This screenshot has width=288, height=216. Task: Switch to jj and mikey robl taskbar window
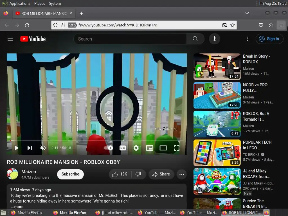114,213
